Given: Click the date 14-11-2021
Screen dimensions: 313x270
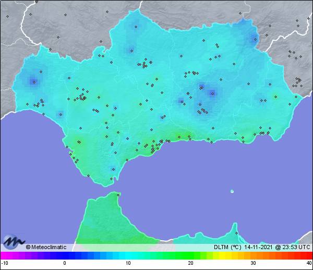Looking at the screenshot, I should click(258, 247).
